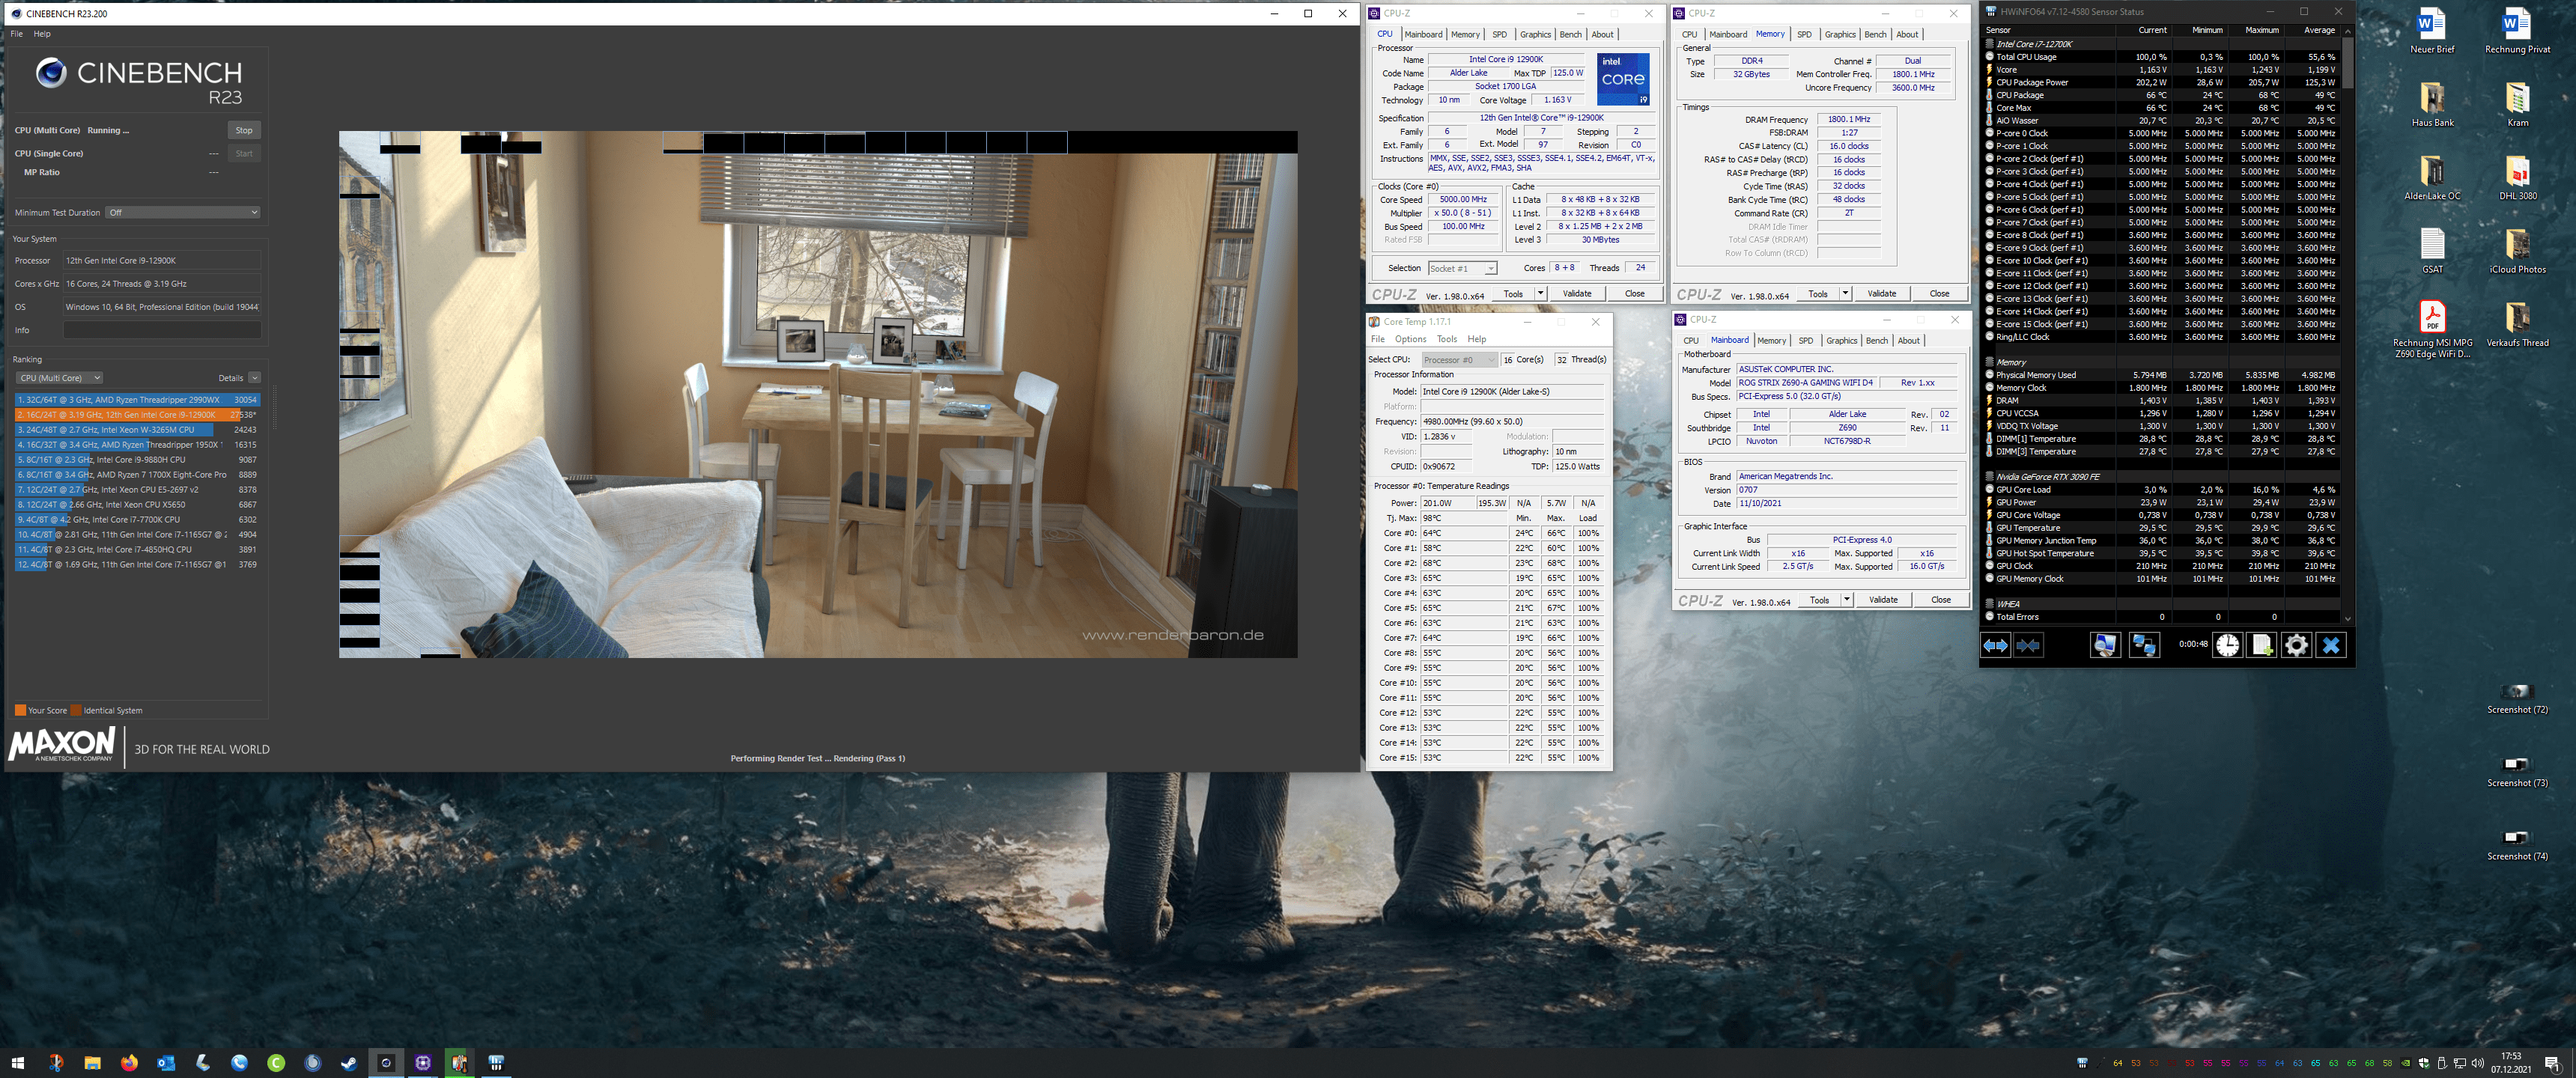The width and height of the screenshot is (2576, 1078).
Task: Start HWiNFO logging with sheet-plus icon
Action: click(2261, 645)
